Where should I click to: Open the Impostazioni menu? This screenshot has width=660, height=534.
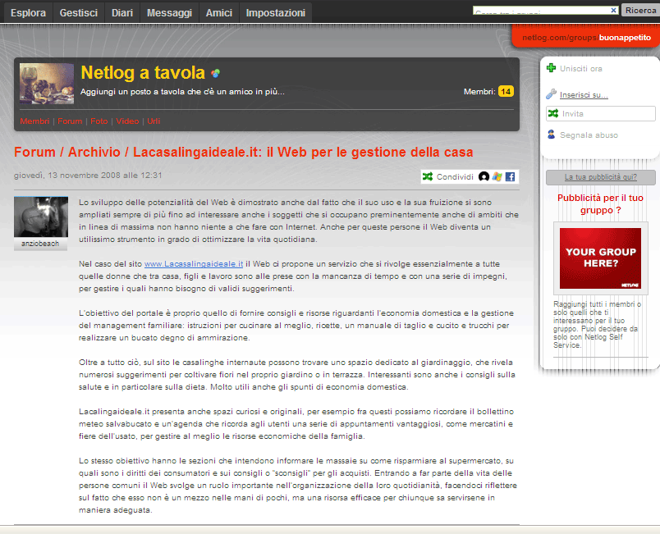tap(276, 13)
